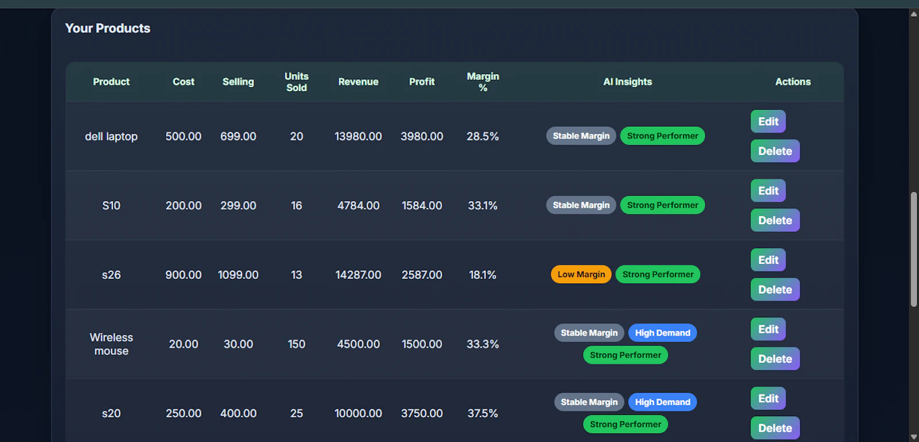Screen dimensions: 919x442
Task: Click Strong Performer badge in s20 row
Action: click(x=625, y=425)
